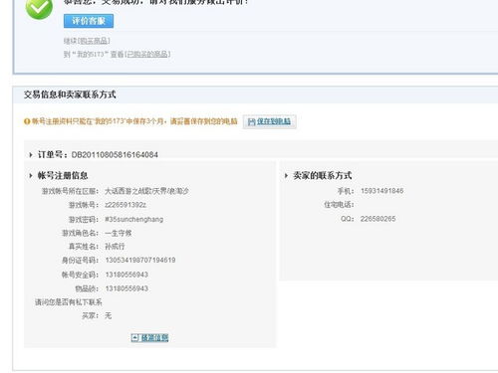Click the arrow beside 卖家的联系方式
The height and width of the screenshot is (373, 498).
286,176
